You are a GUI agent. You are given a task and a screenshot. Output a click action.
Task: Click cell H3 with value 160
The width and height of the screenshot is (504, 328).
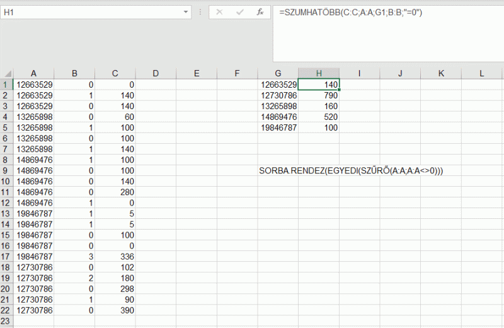pos(319,106)
